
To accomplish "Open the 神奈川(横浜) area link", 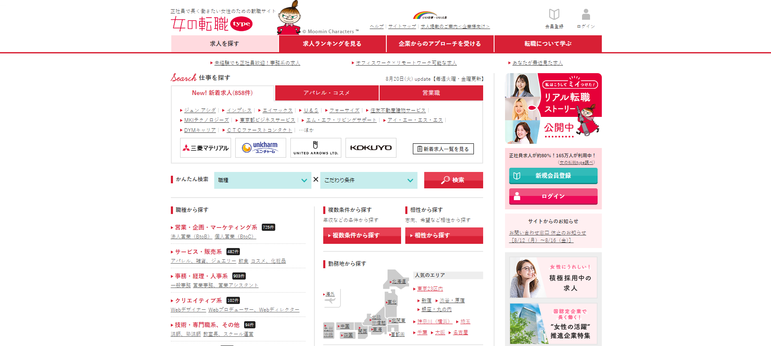I will [x=435, y=322].
